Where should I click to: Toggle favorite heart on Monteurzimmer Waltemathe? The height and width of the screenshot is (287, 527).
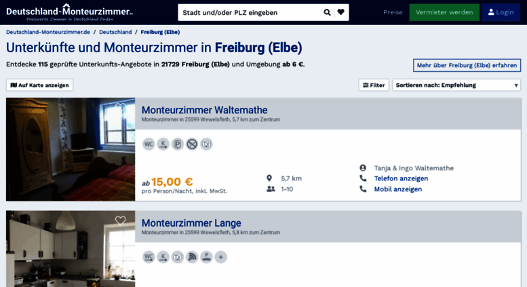[120, 108]
